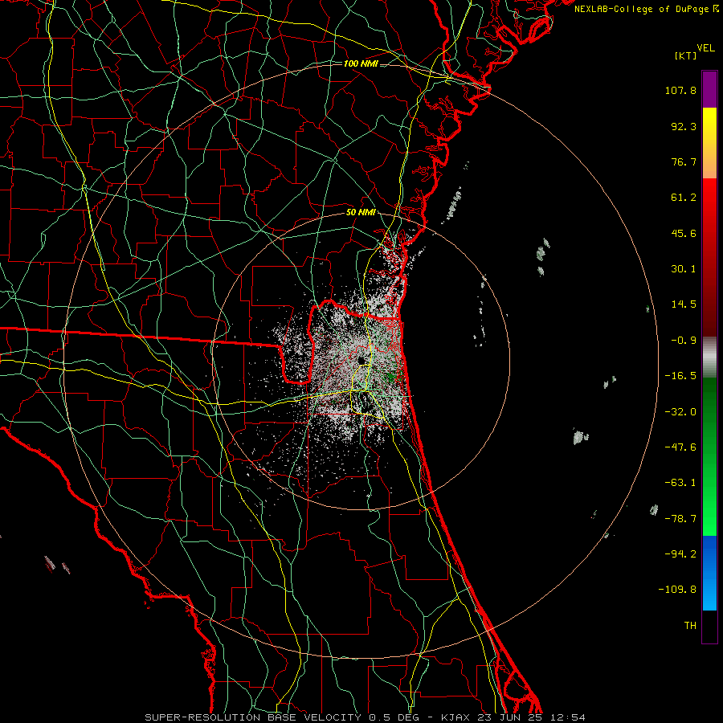This screenshot has height=723, width=723.
Task: Click the purple segment of the velocity color bar
Action: coord(709,90)
